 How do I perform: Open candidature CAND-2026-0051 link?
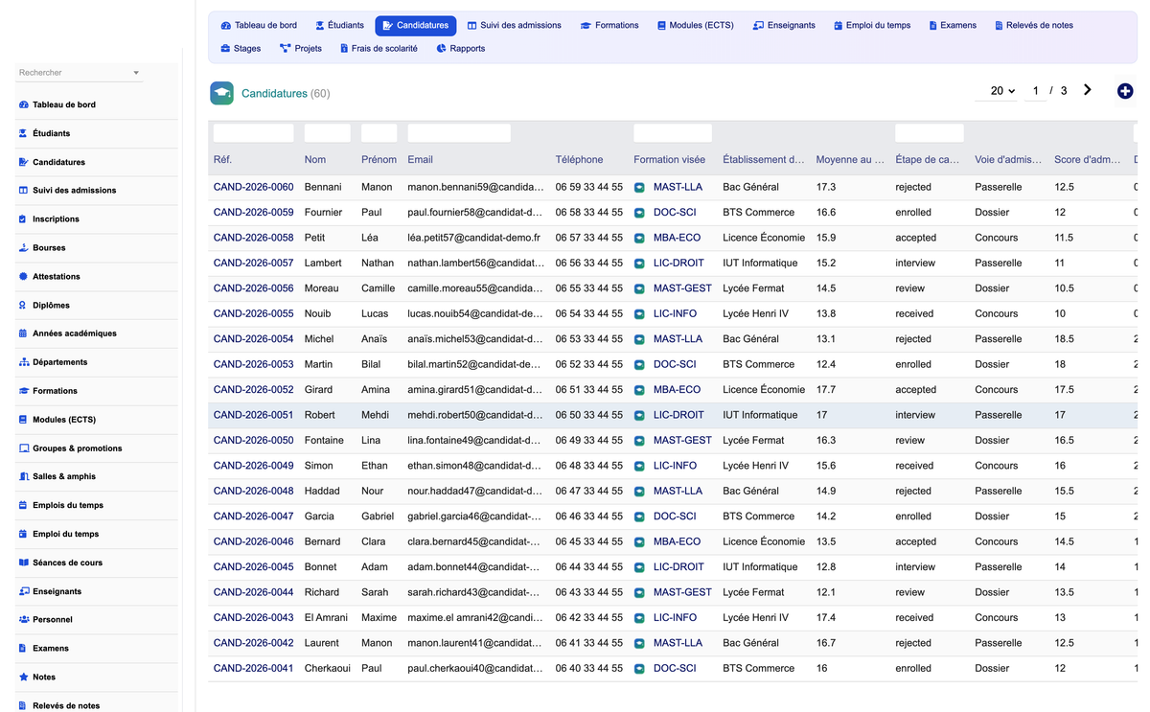tap(253, 415)
